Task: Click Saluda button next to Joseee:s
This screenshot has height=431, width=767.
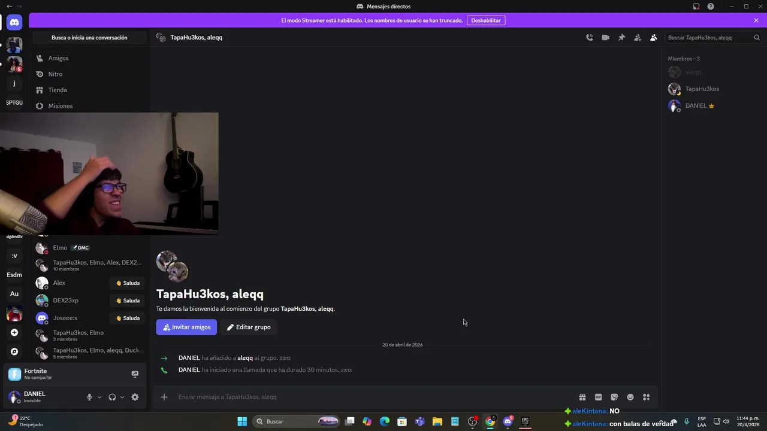Action: point(128,318)
